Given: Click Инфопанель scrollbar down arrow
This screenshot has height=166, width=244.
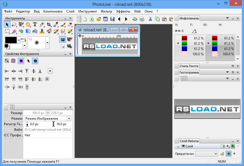Looking at the screenshot, I should [238, 59].
